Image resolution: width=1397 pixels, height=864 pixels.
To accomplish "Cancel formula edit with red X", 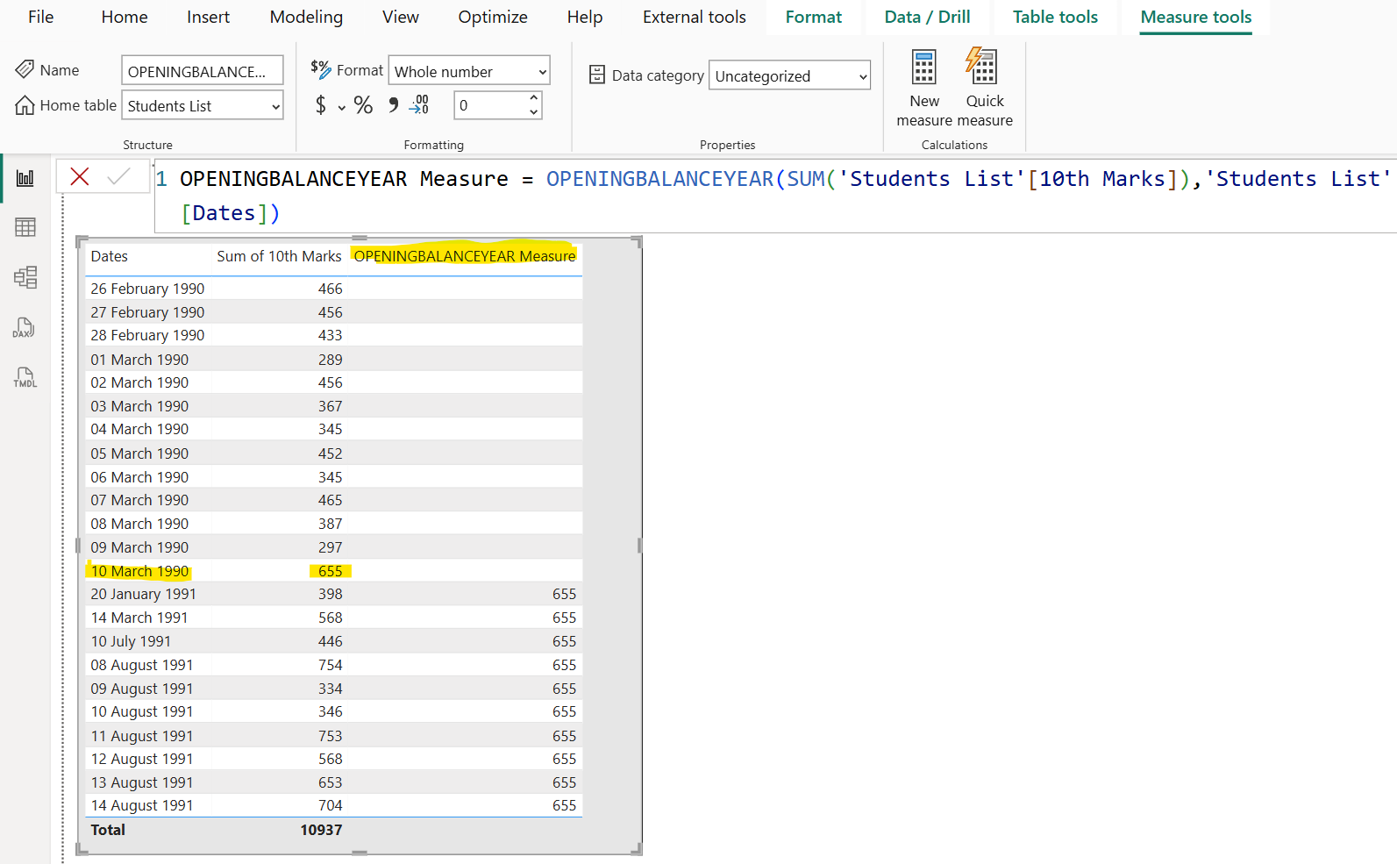I will [80, 176].
